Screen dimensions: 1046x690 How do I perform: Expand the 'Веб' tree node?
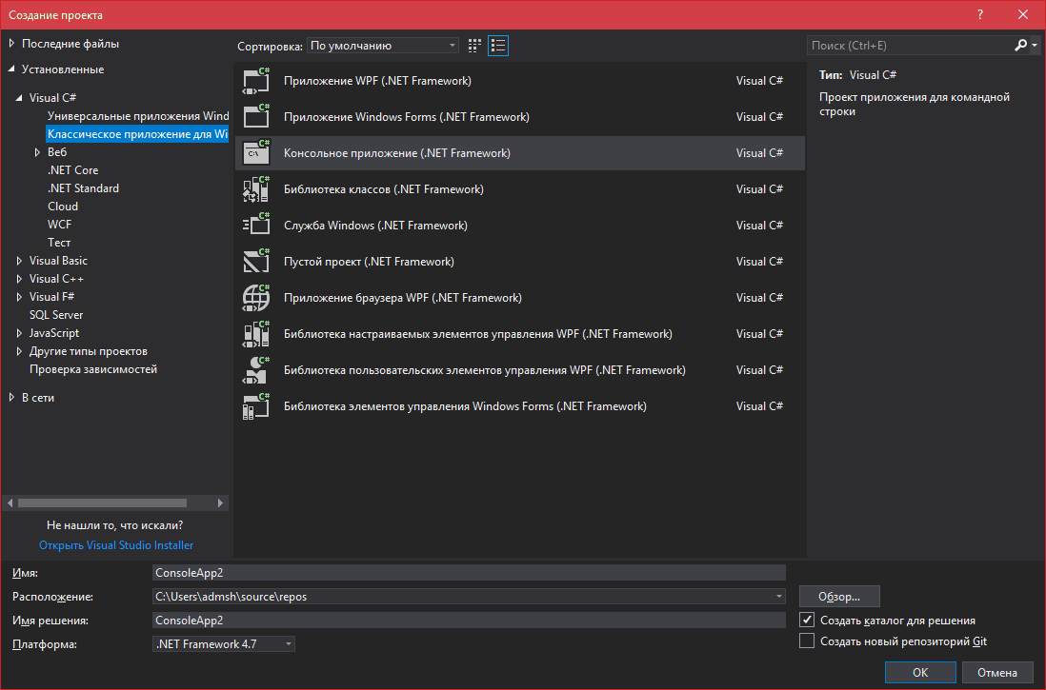(37, 152)
